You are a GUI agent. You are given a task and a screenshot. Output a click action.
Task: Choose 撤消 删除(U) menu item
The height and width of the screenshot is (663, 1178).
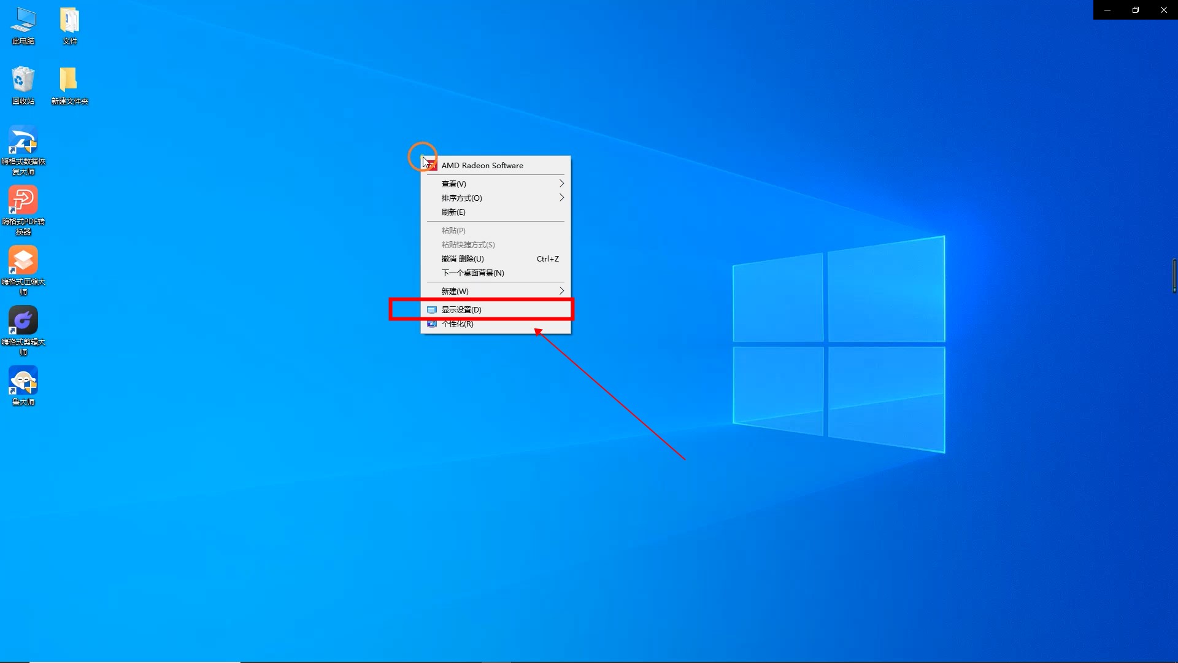tap(463, 259)
